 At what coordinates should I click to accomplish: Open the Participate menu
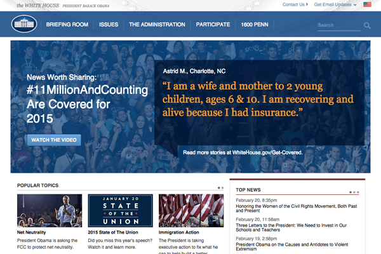[x=213, y=25]
